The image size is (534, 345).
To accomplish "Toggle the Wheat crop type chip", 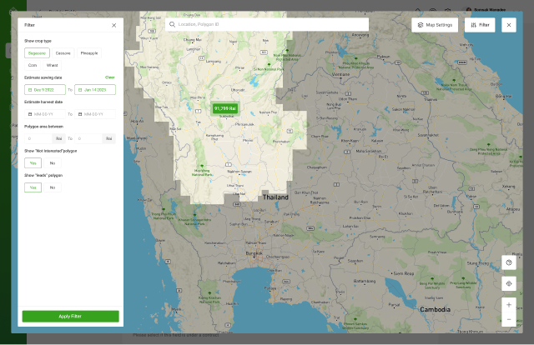I will (52, 65).
